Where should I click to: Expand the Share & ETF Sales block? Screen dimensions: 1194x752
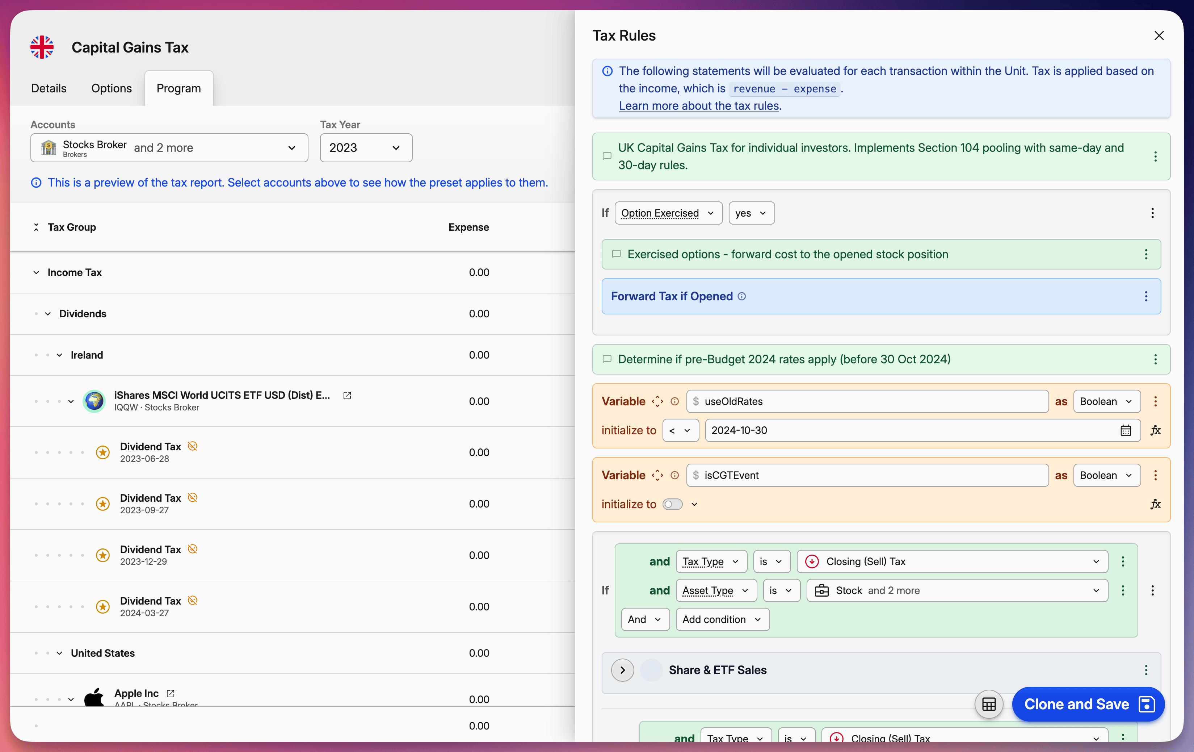tap(622, 670)
